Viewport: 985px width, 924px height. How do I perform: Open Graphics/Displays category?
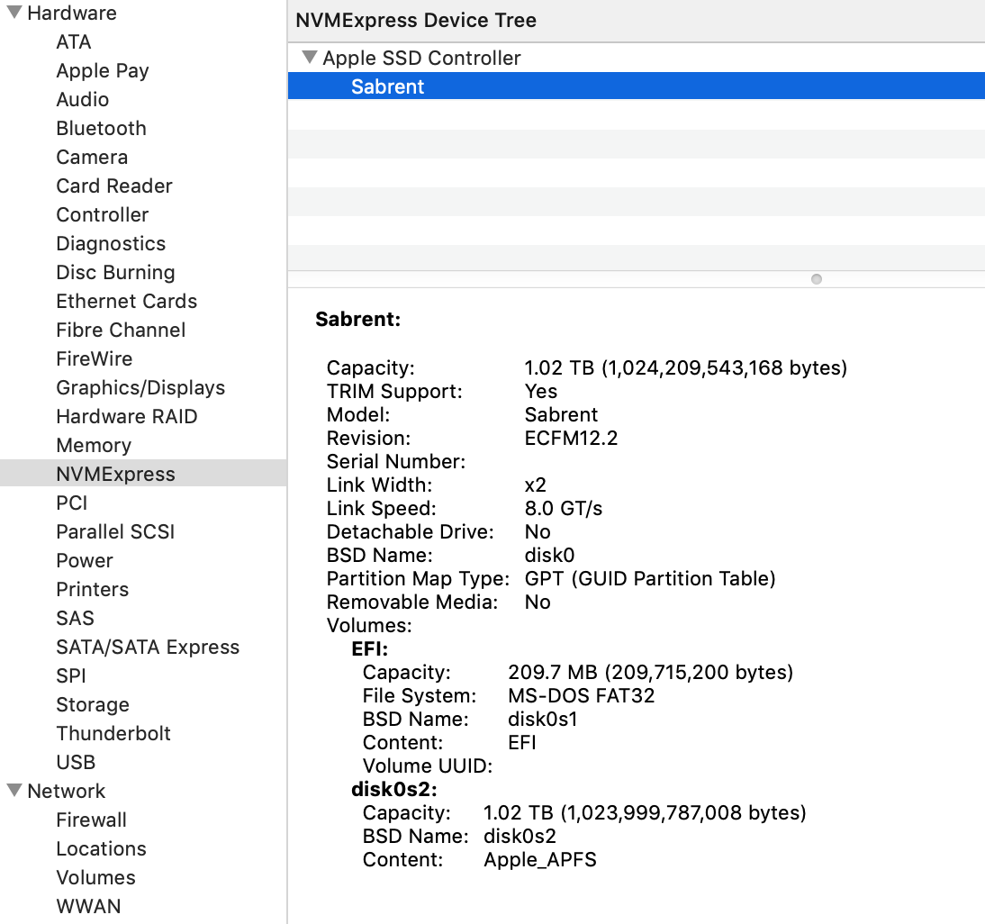tap(140, 387)
